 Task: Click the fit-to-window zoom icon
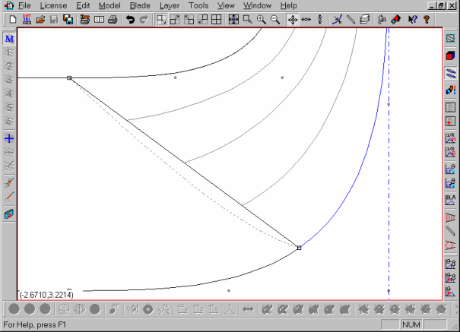pos(233,20)
